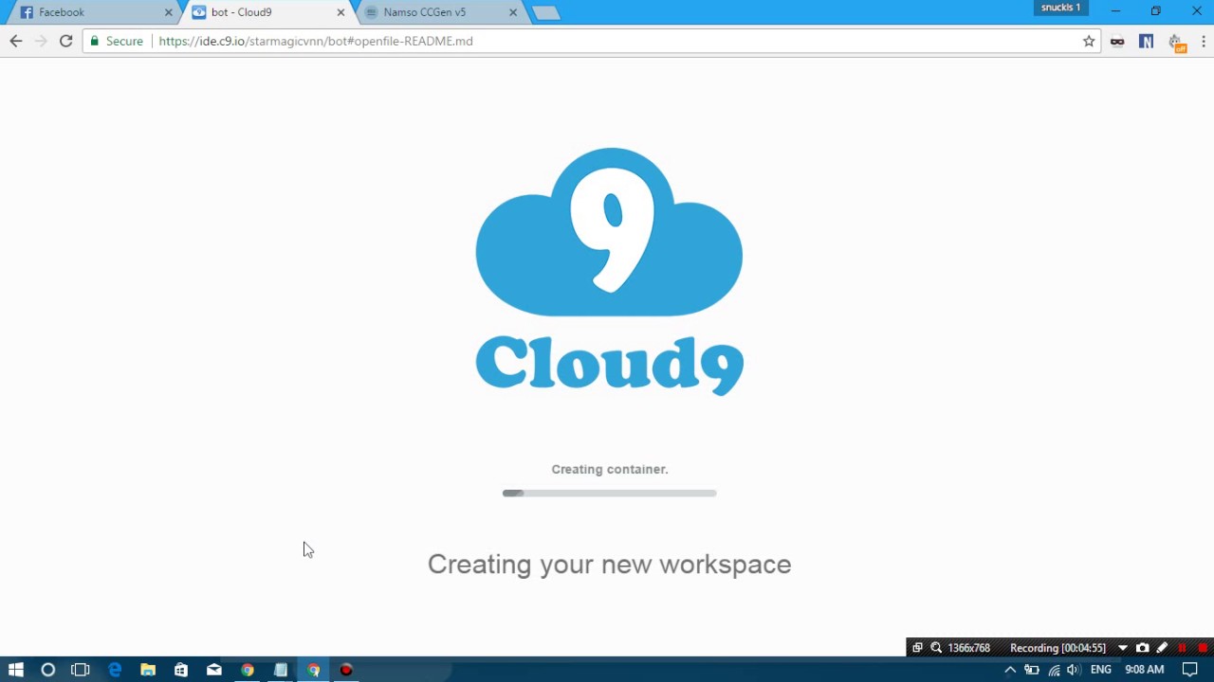Click the browser forward arrow
This screenshot has width=1214, height=682.
(x=41, y=41)
